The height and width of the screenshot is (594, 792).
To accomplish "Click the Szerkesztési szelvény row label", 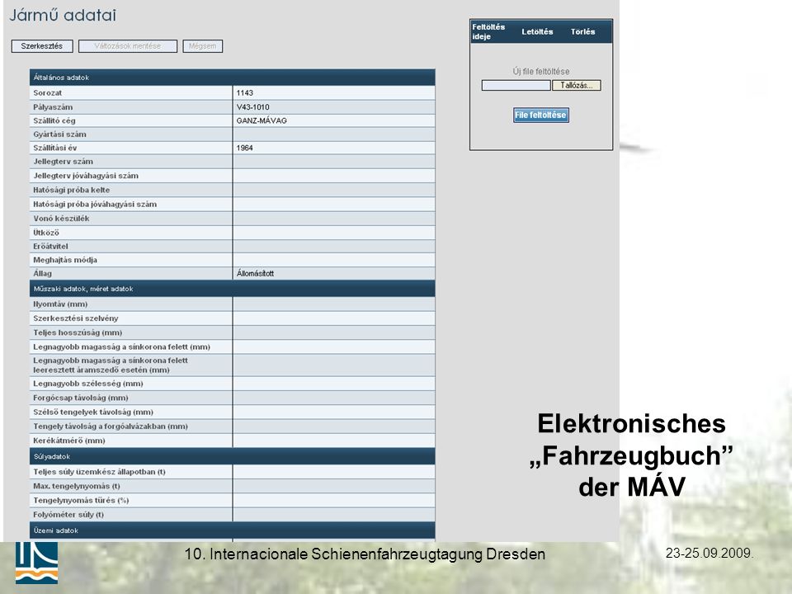I will tap(76, 318).
